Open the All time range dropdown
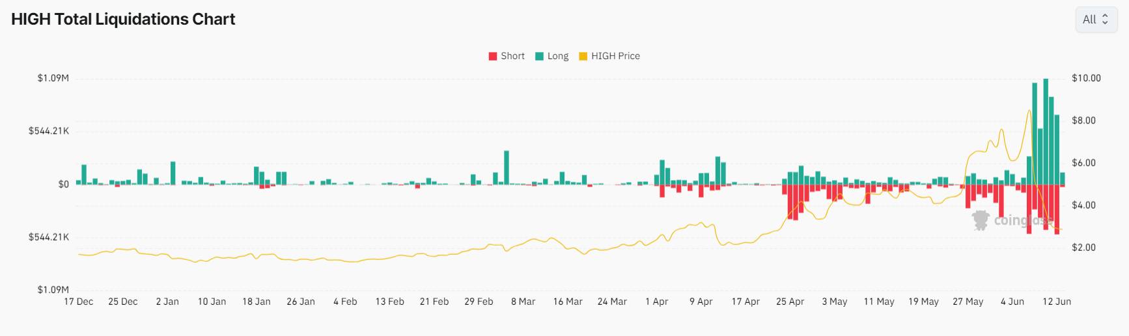 pyautogui.click(x=1096, y=19)
